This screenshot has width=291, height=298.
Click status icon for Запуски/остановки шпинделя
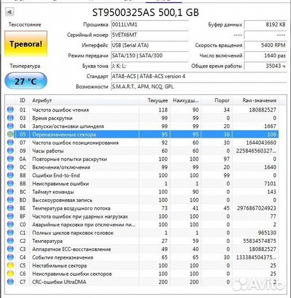tap(10, 126)
